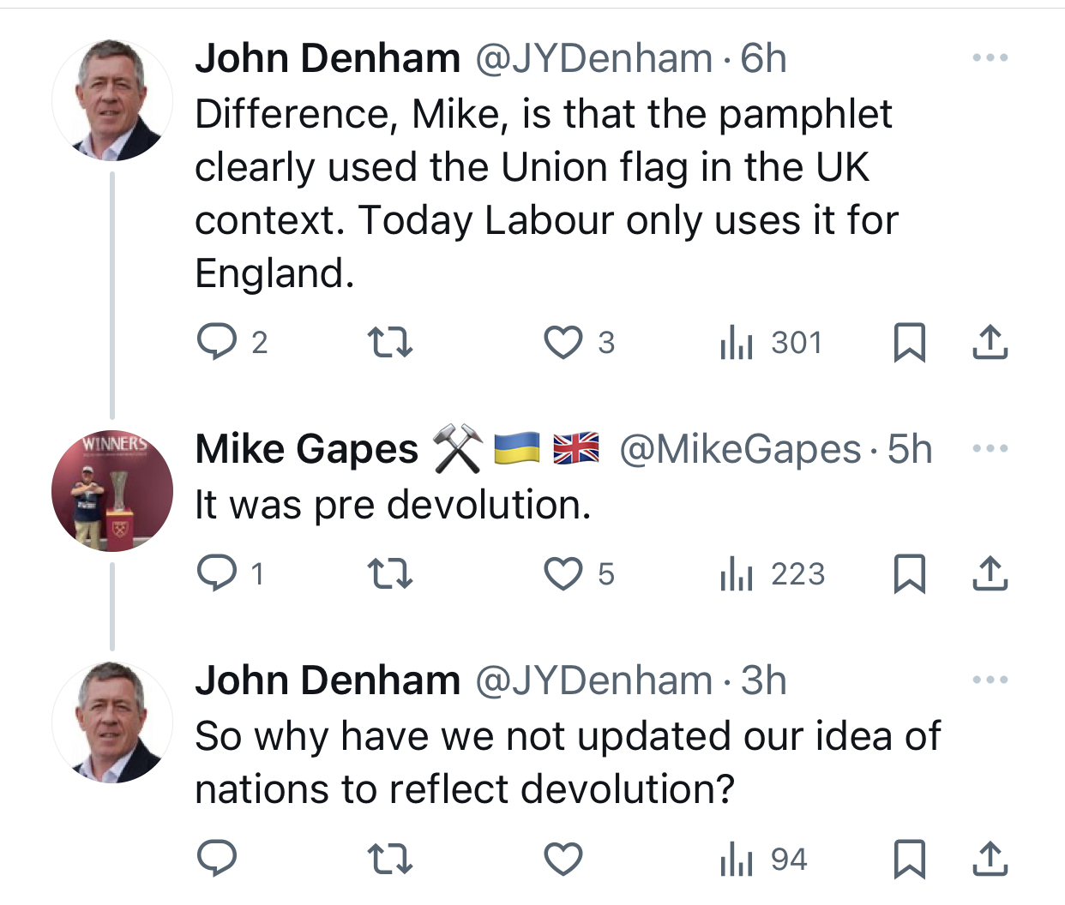This screenshot has height=905, width=1065.
Task: Share Mike Gapes' tweet
Action: coord(990,573)
